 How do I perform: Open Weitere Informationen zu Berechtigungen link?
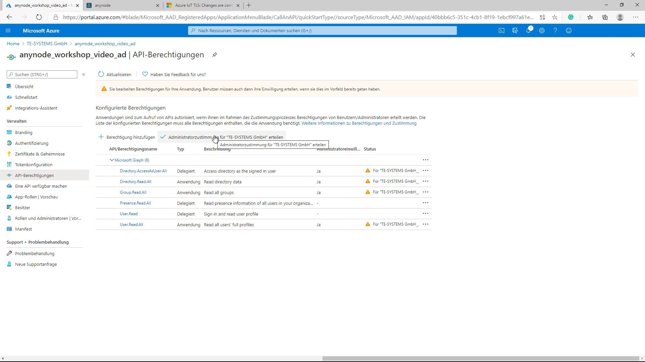[359, 123]
